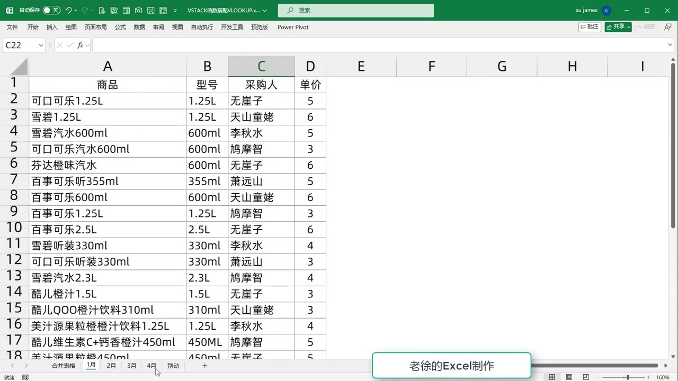678x381 pixels.
Task: Switch to the 合并表格 sheet tab
Action: pyautogui.click(x=64, y=366)
